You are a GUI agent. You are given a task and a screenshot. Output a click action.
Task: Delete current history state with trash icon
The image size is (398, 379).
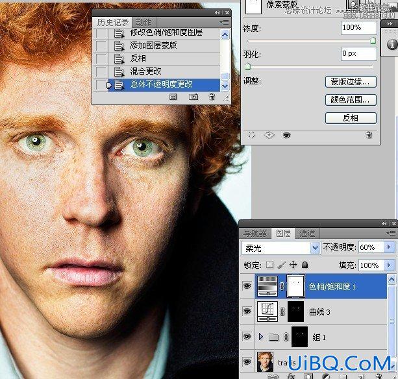(212, 97)
